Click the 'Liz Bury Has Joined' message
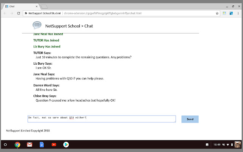Image resolution: width=243 pixels, height=152 pixels. (x=47, y=46)
